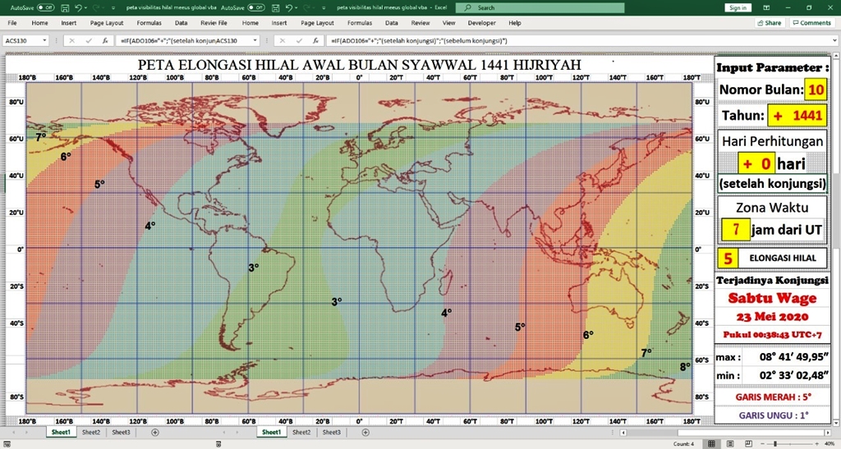This screenshot has height=449, width=841.
Task: Select Sheet1 tab in the right window
Action: click(271, 432)
